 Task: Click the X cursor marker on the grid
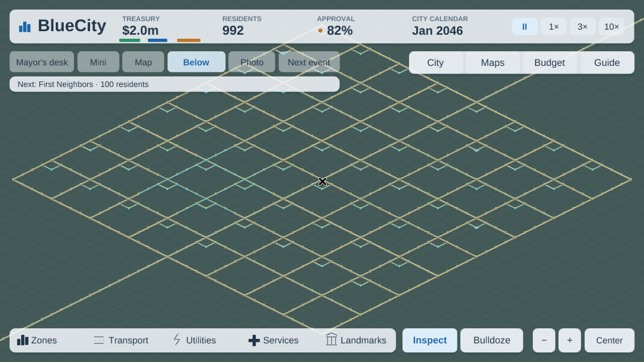pos(323,182)
